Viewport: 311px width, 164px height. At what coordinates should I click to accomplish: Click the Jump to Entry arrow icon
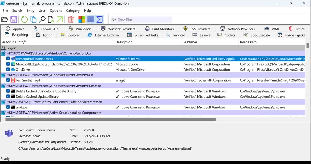click(60, 19)
